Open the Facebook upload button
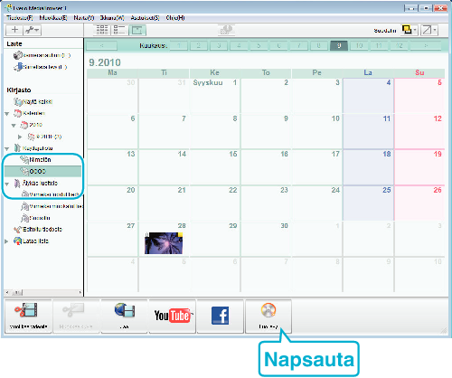The height and width of the screenshot is (378, 452). tap(221, 316)
